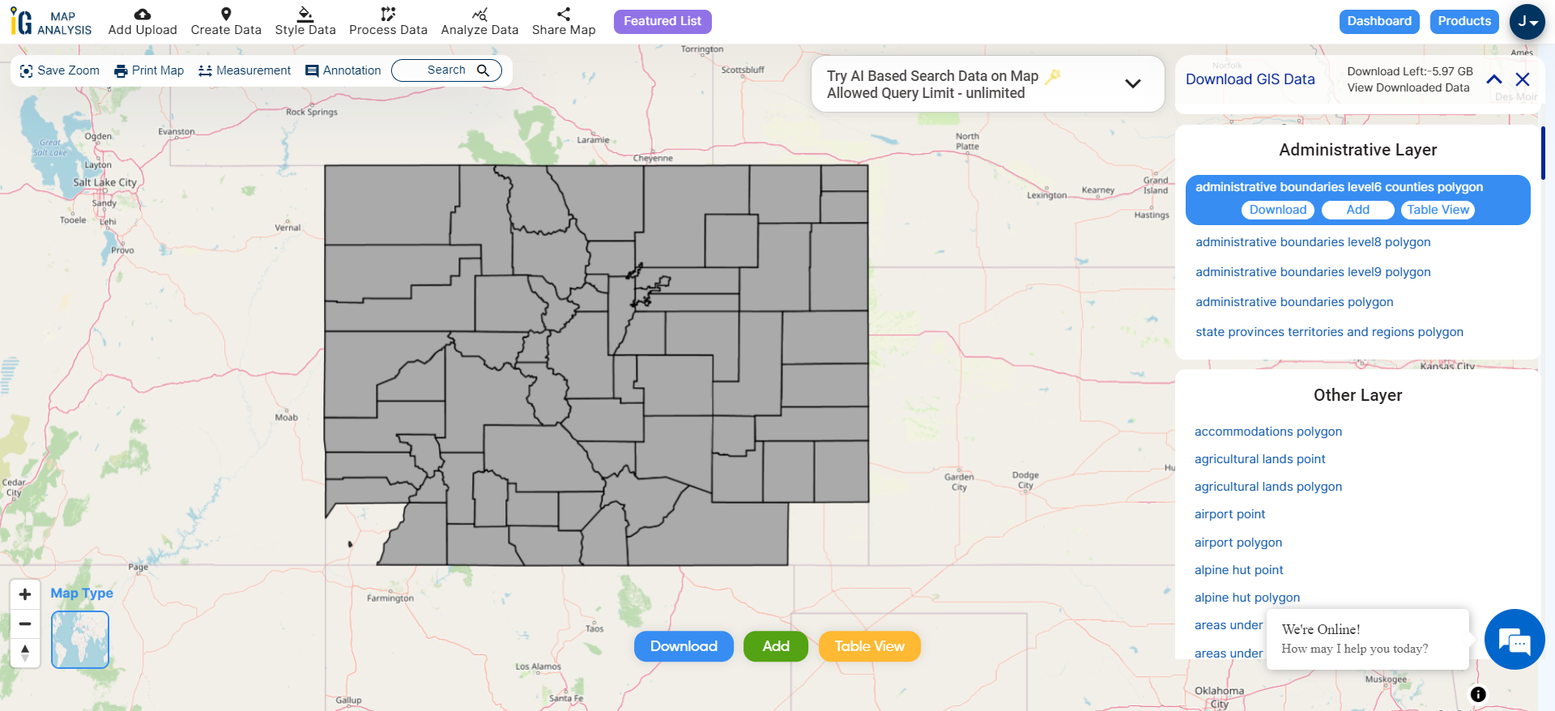The image size is (1555, 711).
Task: Click the Save Zoom tool
Action: [59, 70]
